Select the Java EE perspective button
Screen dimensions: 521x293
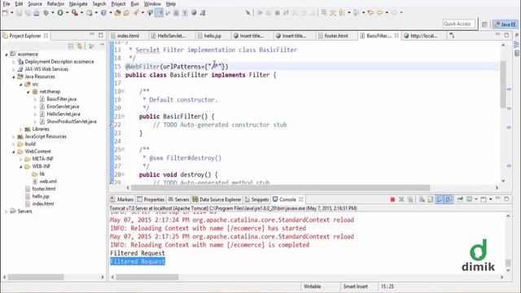click(505, 24)
